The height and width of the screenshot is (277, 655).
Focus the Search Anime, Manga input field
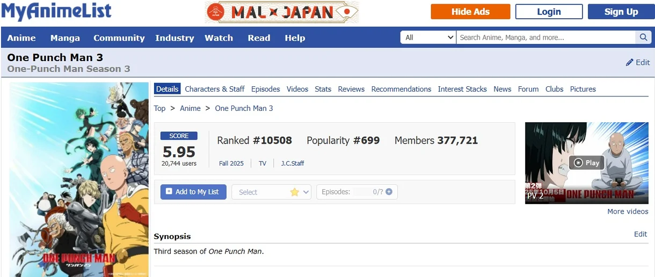pos(545,38)
